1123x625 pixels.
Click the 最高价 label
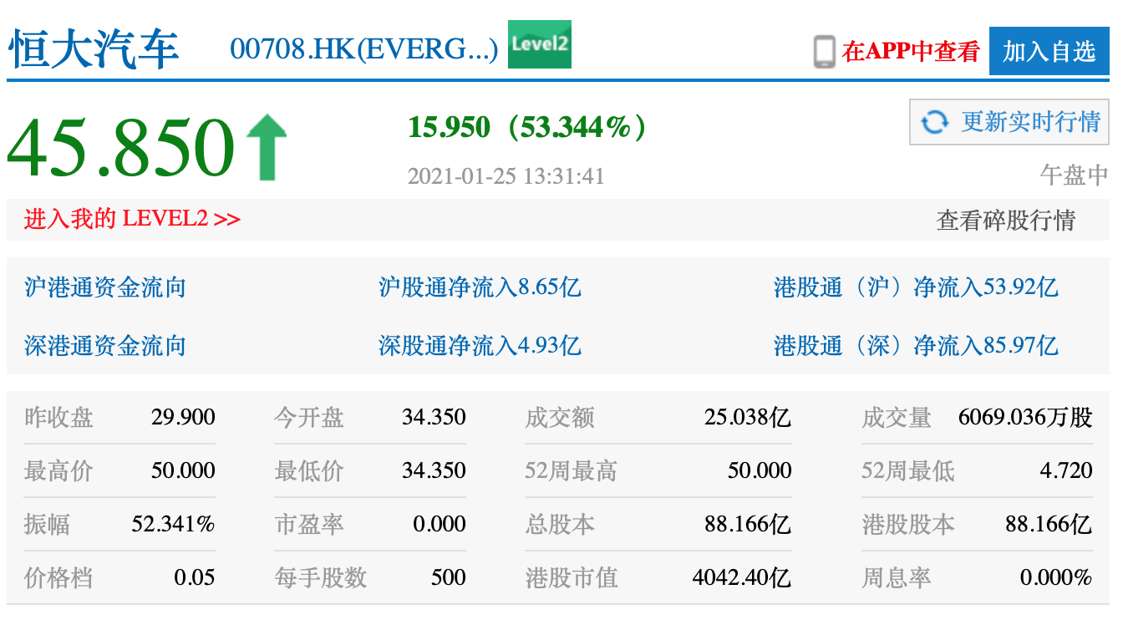point(58,470)
